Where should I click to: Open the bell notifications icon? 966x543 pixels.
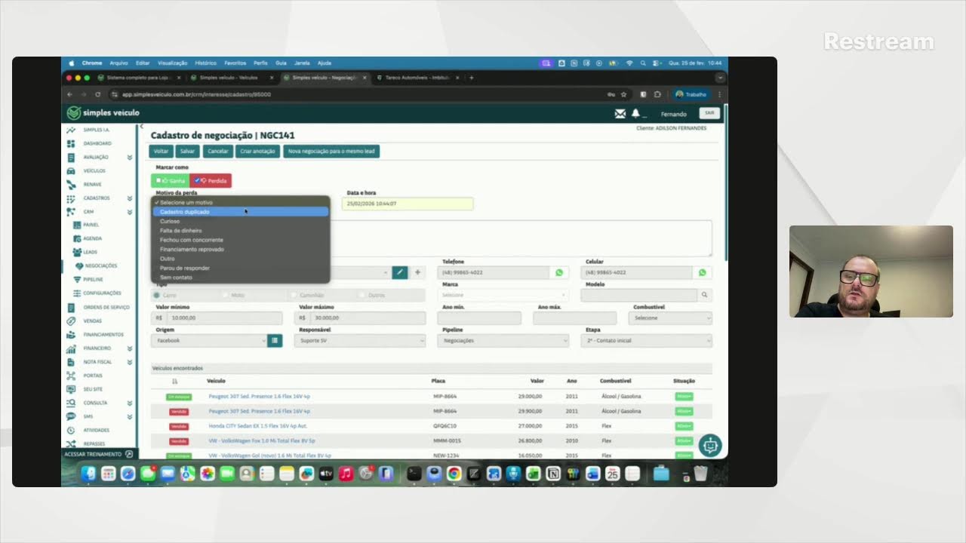pos(635,114)
